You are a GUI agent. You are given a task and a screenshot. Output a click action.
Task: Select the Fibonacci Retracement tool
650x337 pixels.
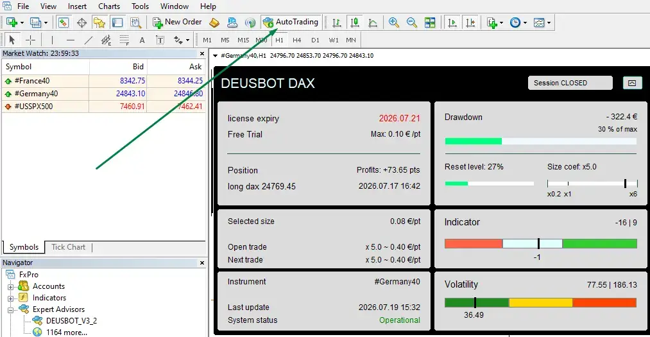(124, 40)
